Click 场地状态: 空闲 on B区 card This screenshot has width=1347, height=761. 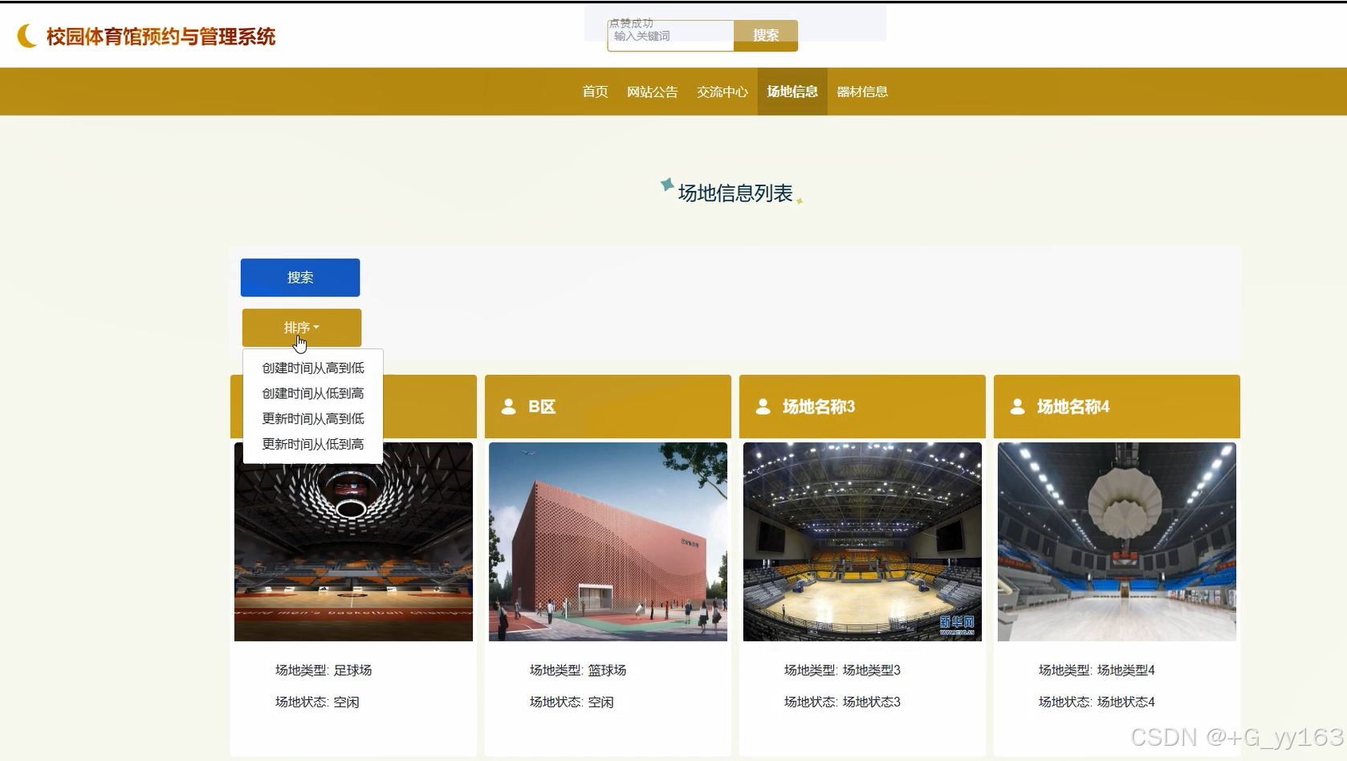click(x=572, y=702)
